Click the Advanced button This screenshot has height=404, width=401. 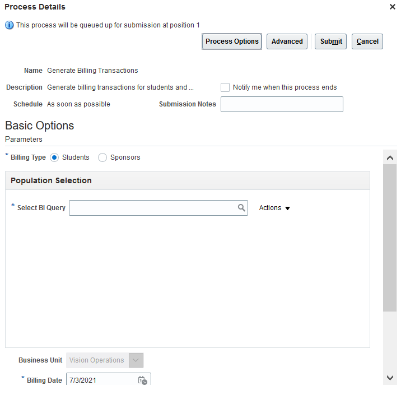287,41
